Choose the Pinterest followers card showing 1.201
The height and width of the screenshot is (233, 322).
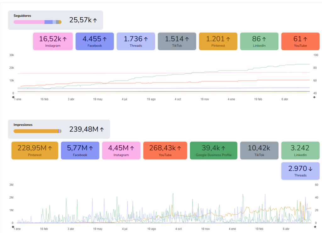click(x=218, y=41)
